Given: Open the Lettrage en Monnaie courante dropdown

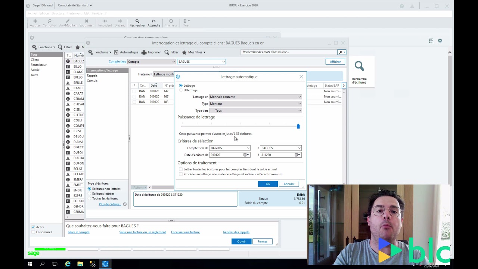Looking at the screenshot, I should pos(255,97).
